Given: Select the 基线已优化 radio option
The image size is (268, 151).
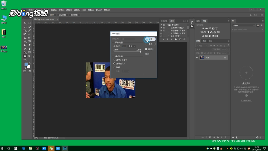Looking at the screenshot, I should click(x=114, y=63).
